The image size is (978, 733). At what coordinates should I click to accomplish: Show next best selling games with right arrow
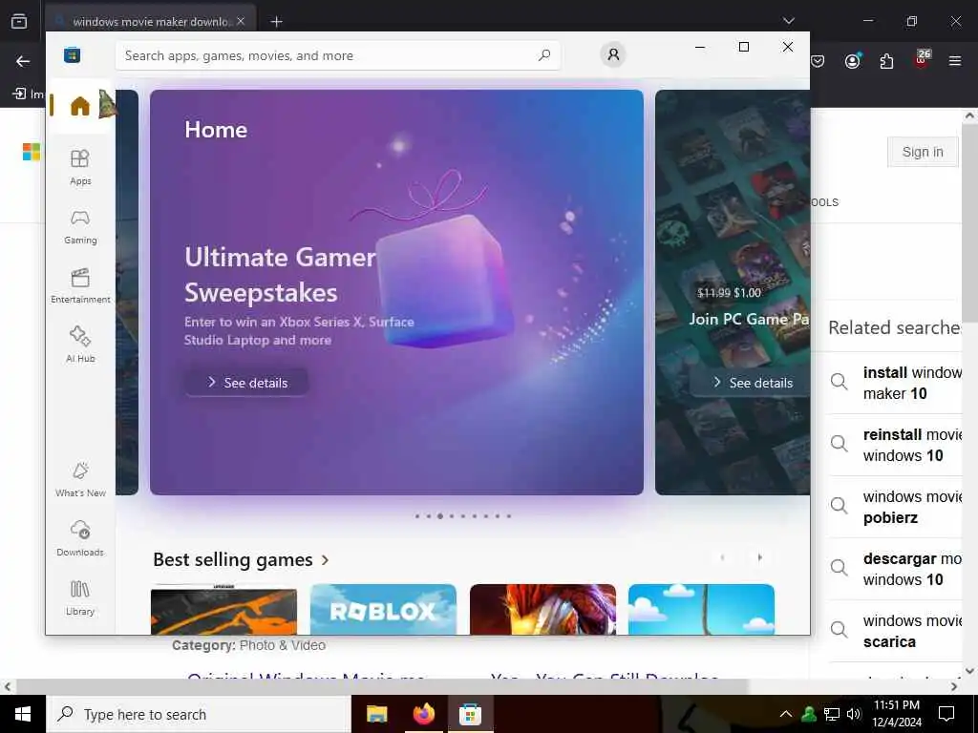tap(759, 557)
